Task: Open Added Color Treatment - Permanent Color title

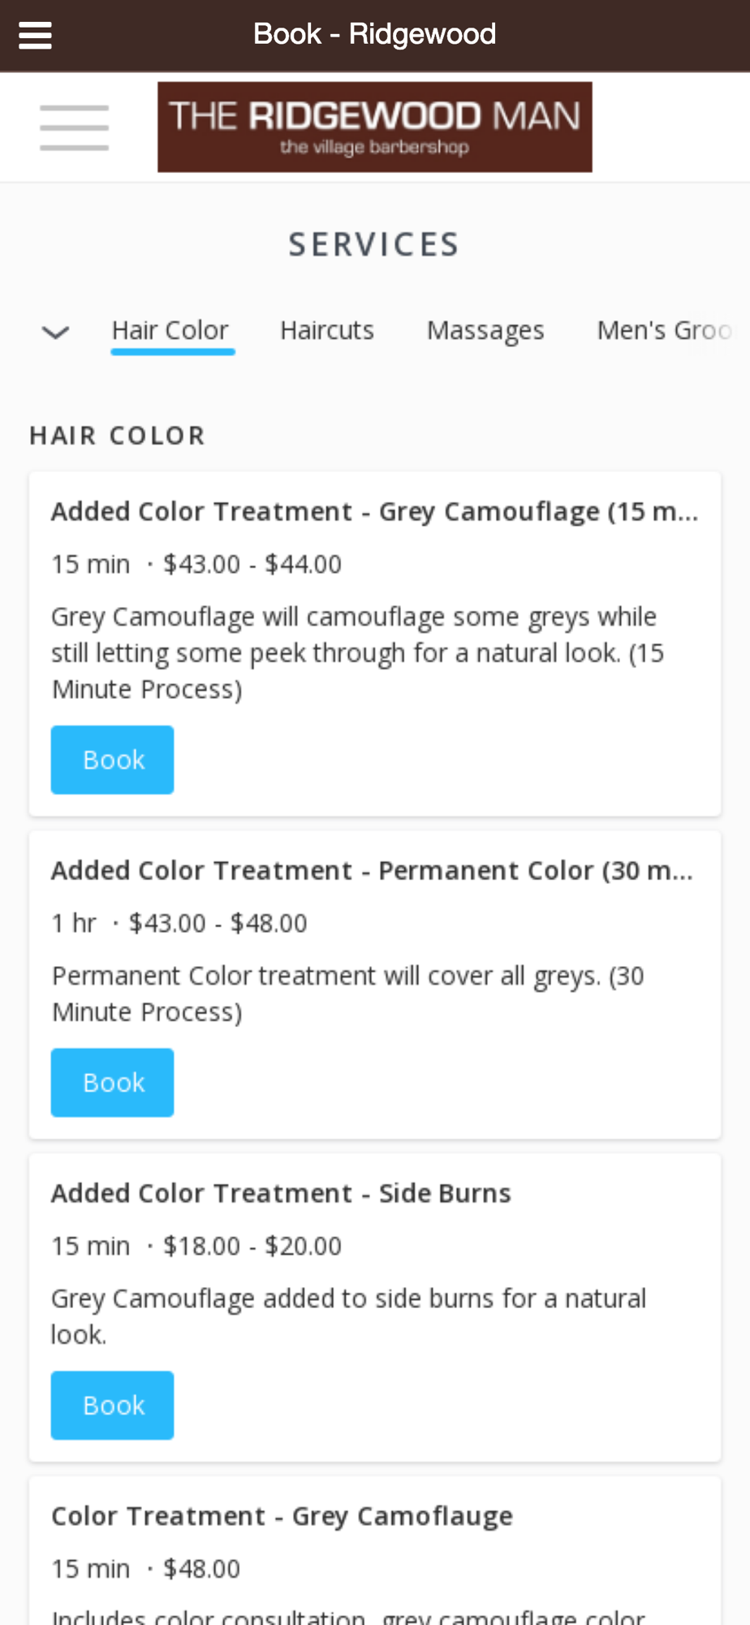Action: point(372,871)
